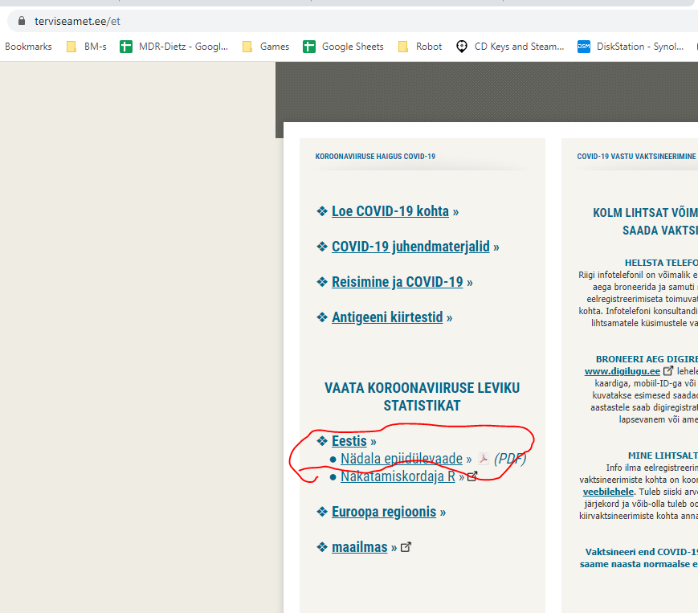Open the Bookmarks label in bookmarks bar

28,47
